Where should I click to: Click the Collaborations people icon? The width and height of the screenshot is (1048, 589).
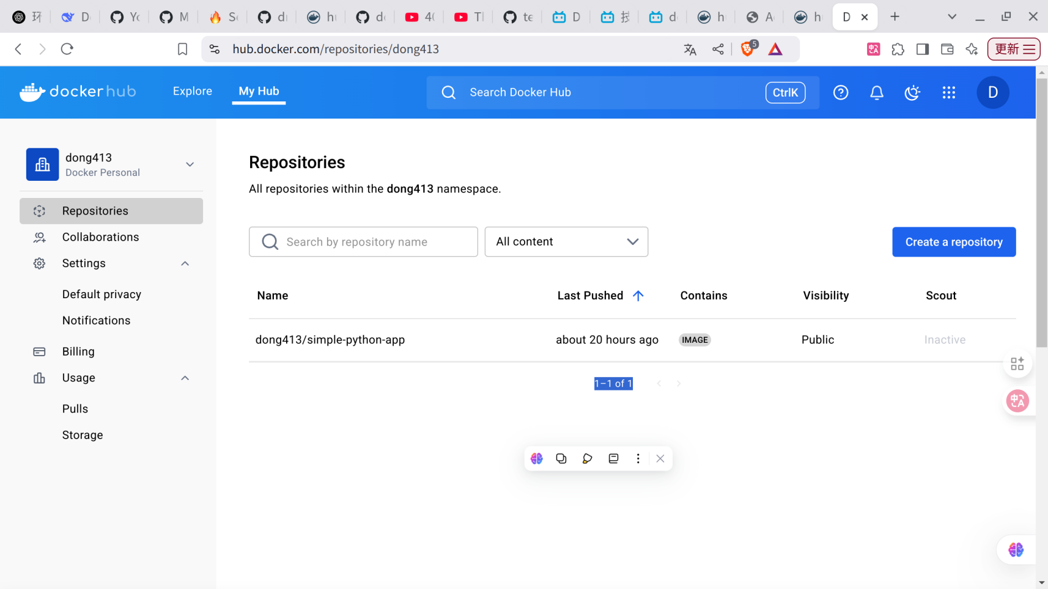(40, 237)
